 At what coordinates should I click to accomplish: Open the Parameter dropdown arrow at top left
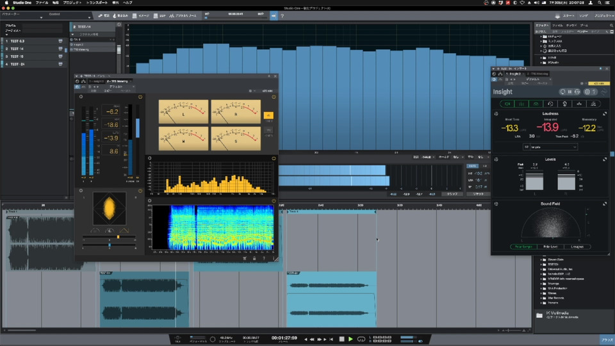(41, 17)
